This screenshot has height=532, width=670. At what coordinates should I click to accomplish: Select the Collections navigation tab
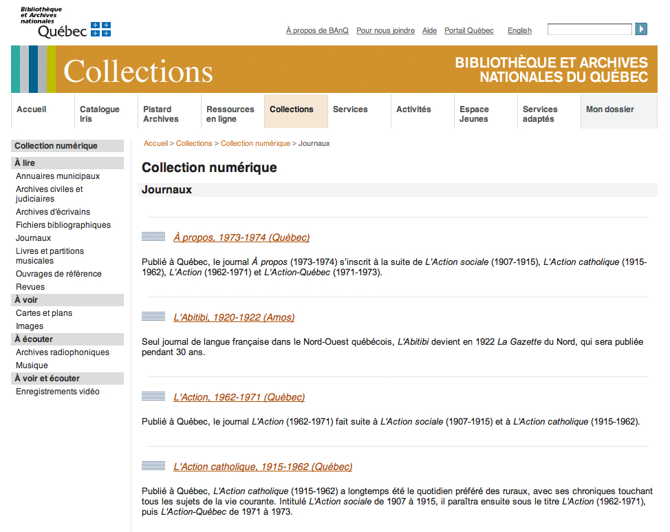tap(296, 111)
